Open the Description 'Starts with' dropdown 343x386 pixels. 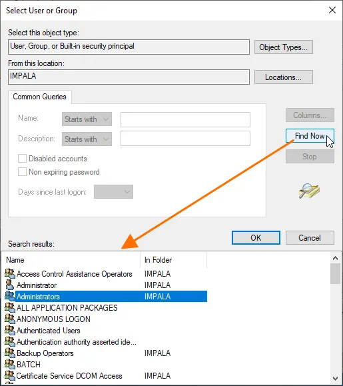(87, 139)
